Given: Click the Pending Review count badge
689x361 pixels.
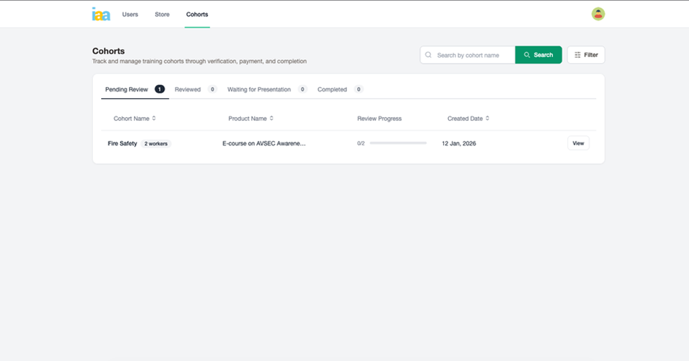Looking at the screenshot, I should (x=159, y=89).
